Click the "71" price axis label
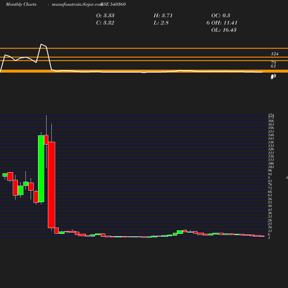Viewport: 288px width, 288px height. pos(270,188)
